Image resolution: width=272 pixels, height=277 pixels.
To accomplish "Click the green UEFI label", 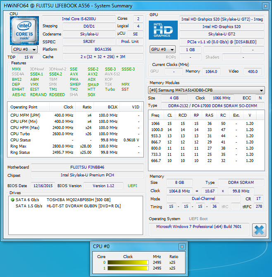I will point(132,186).
